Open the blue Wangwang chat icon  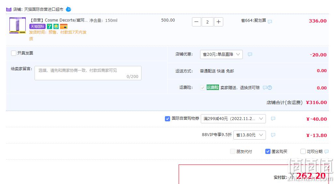[68, 9]
